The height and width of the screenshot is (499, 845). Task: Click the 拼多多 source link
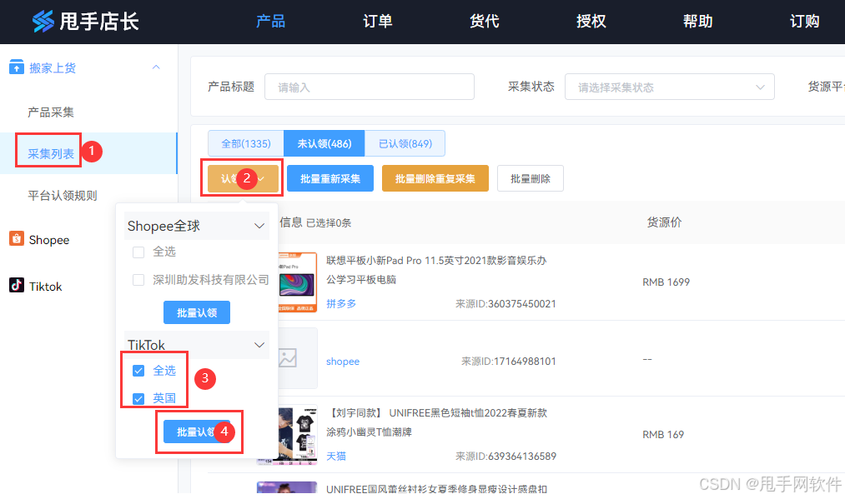[341, 303]
